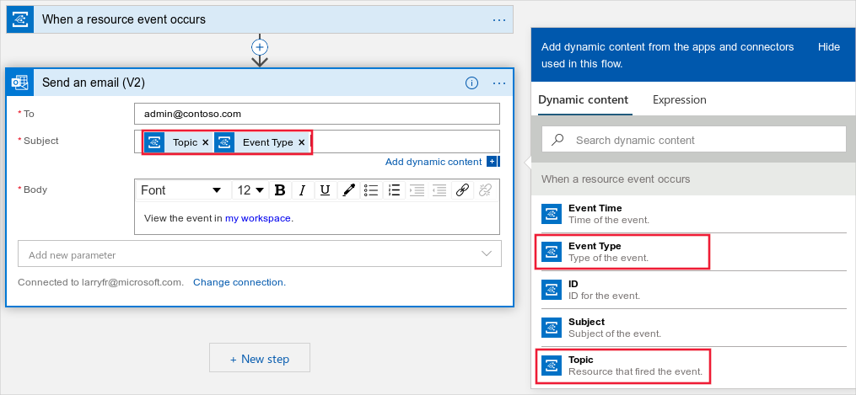Open the Font dropdown
The image size is (856, 395).
(x=182, y=190)
